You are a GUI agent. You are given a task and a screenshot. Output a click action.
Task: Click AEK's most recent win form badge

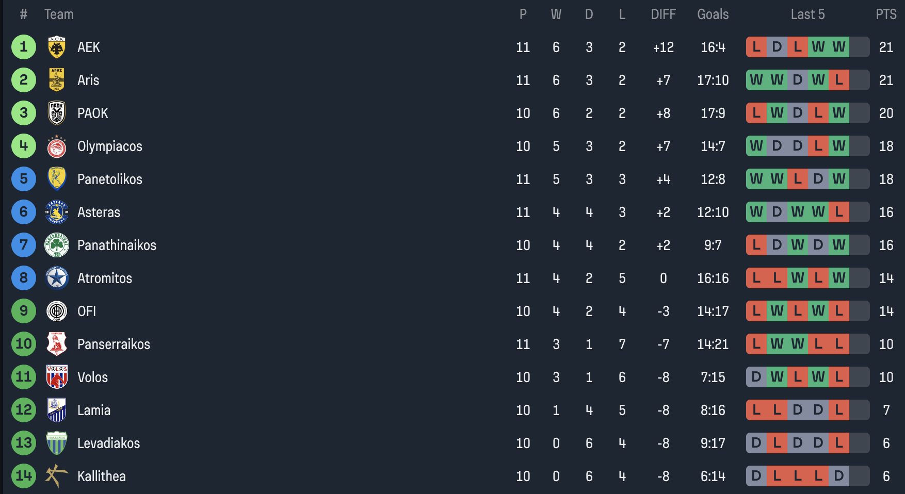click(x=839, y=47)
